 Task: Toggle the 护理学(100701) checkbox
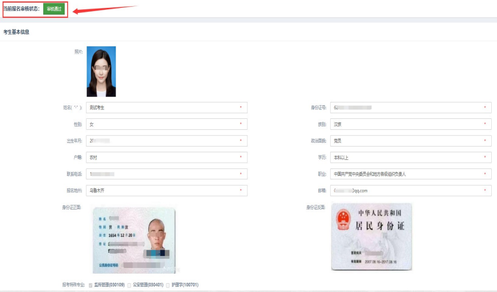pos(168,285)
